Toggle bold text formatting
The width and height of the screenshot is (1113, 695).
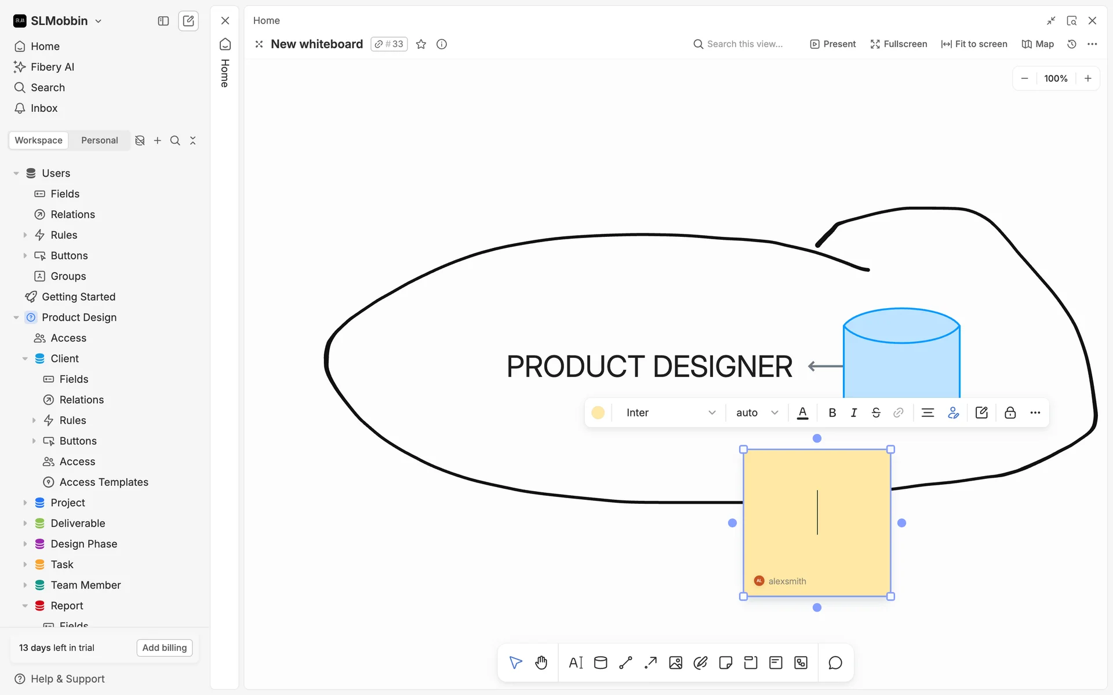tap(832, 412)
